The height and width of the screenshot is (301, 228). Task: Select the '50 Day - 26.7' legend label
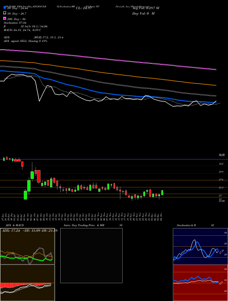coord(17,14)
